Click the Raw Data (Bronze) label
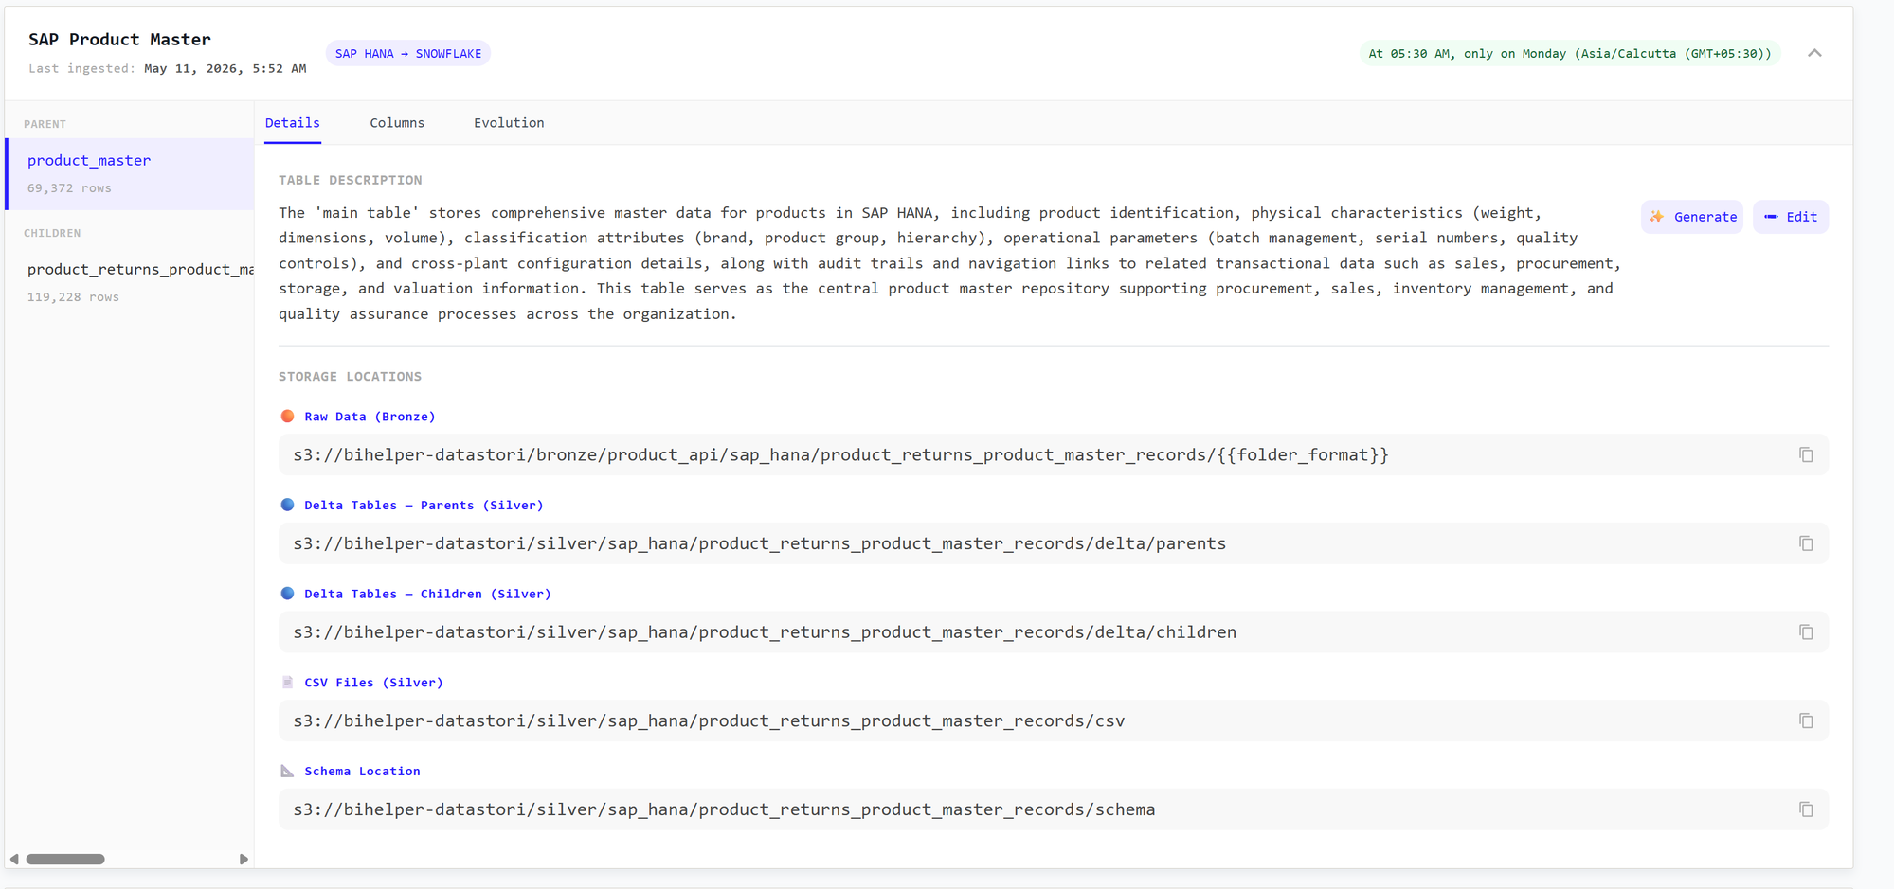 [370, 416]
